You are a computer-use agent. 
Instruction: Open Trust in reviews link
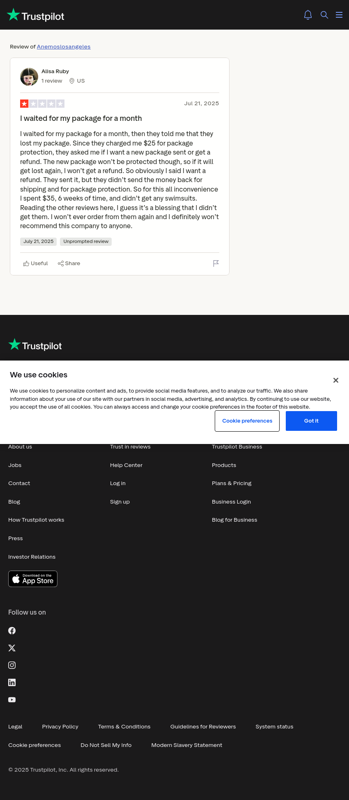pyautogui.click(x=130, y=447)
